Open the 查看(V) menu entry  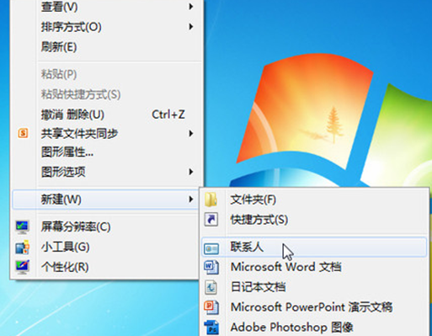tap(106, 7)
